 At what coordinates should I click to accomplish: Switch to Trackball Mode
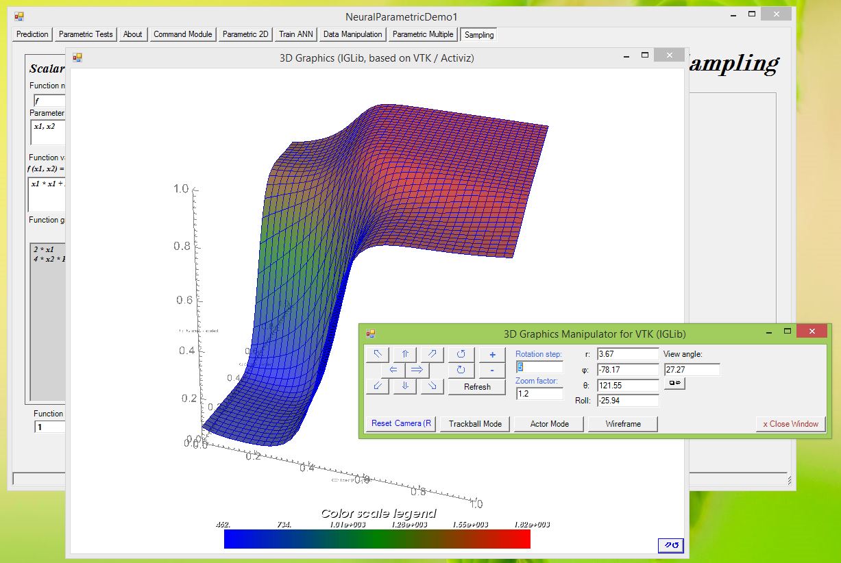474,423
